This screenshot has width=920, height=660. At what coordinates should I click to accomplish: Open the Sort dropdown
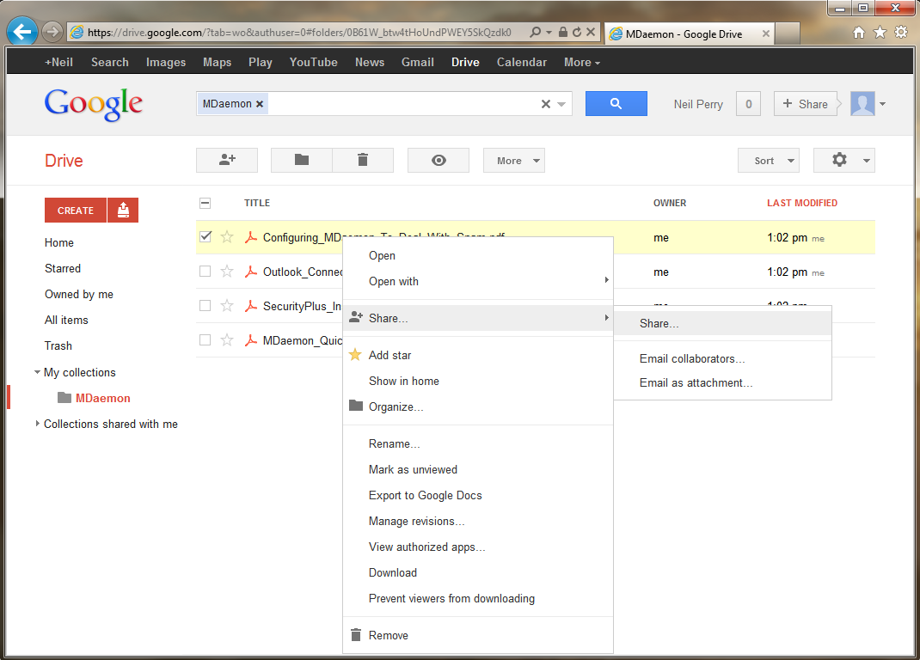click(769, 160)
